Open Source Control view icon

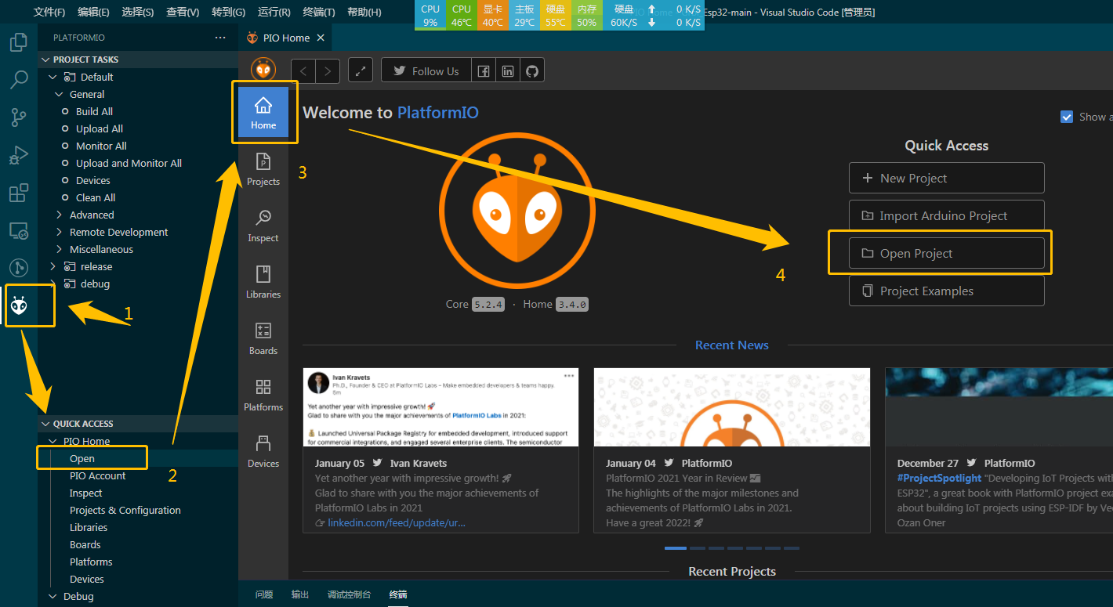coord(19,117)
